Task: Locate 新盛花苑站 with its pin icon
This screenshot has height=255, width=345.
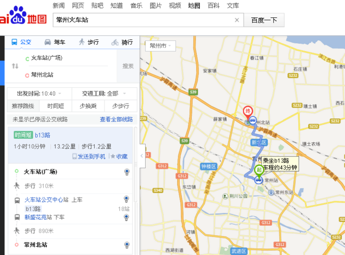Action: (126, 217)
